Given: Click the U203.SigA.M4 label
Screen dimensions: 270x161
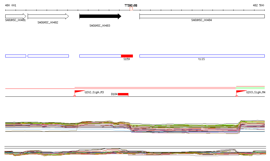Looking at the screenshot, I should 256,92.
